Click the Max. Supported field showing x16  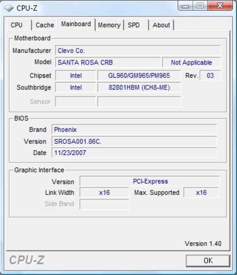pyautogui.click(x=201, y=192)
